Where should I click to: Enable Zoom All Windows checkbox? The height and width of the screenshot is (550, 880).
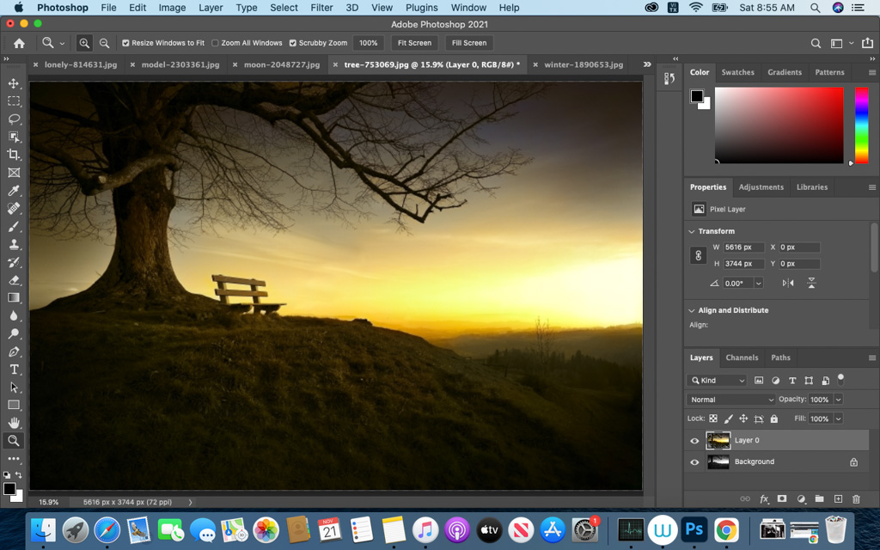click(215, 43)
